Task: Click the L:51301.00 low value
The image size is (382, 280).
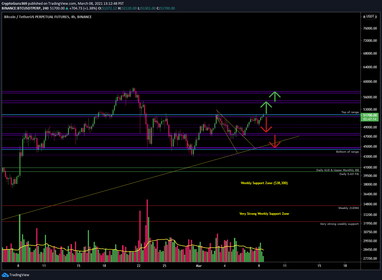Action: (x=147, y=8)
